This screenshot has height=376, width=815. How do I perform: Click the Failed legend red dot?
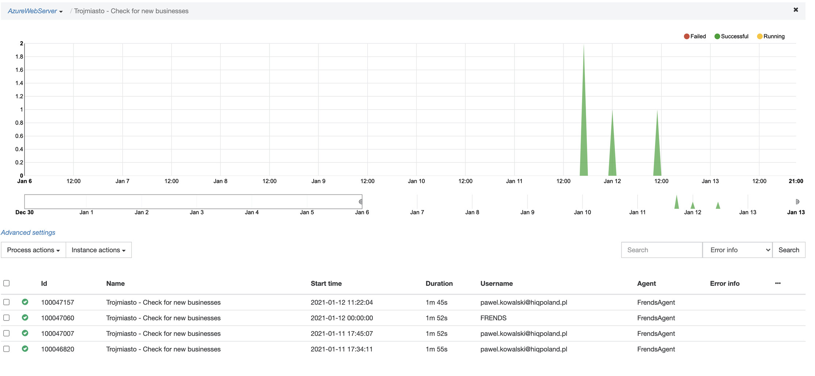(686, 37)
